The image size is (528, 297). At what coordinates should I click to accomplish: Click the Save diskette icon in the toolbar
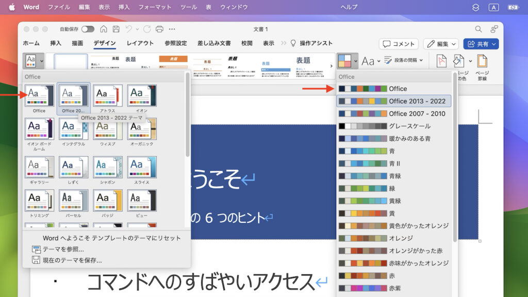point(117,29)
